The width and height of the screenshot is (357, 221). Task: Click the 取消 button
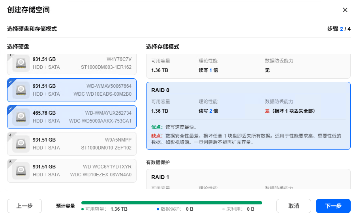click(x=294, y=206)
